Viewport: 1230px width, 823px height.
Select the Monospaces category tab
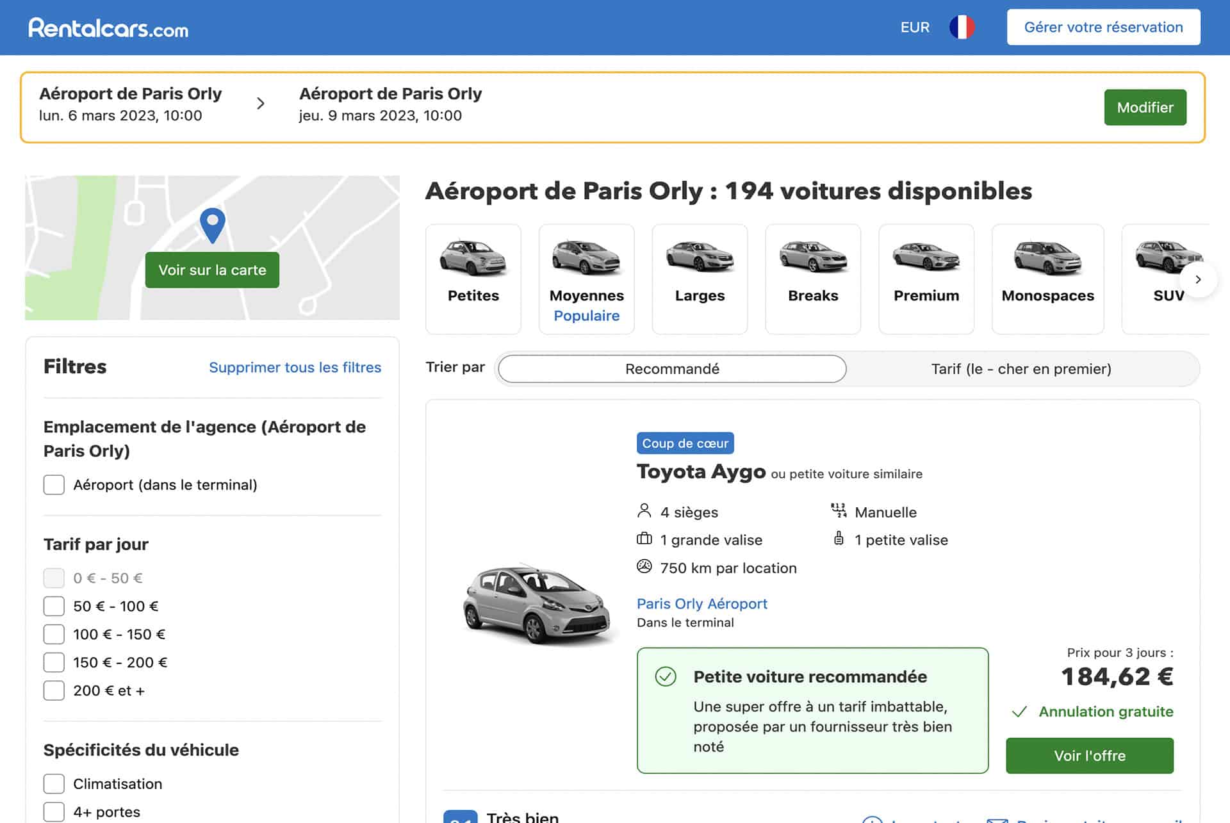(x=1047, y=279)
